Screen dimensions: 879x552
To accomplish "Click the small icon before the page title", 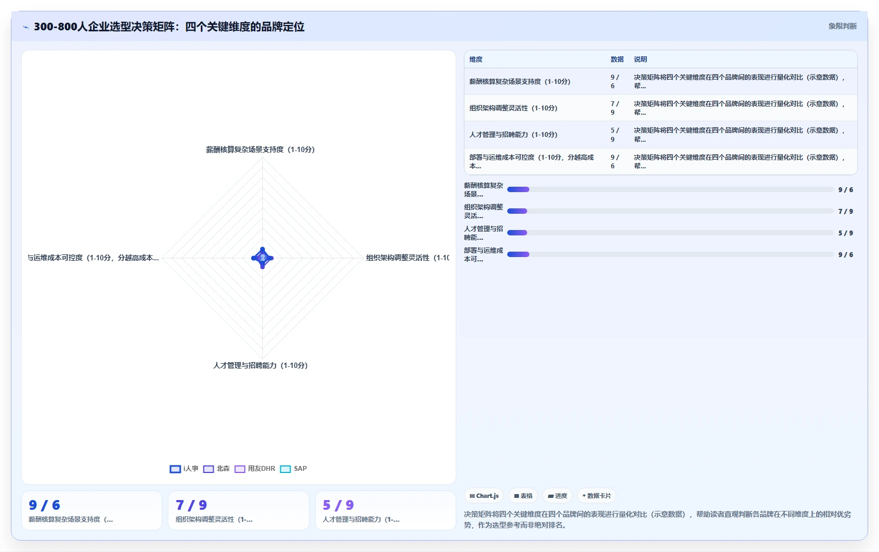I will [x=25, y=27].
